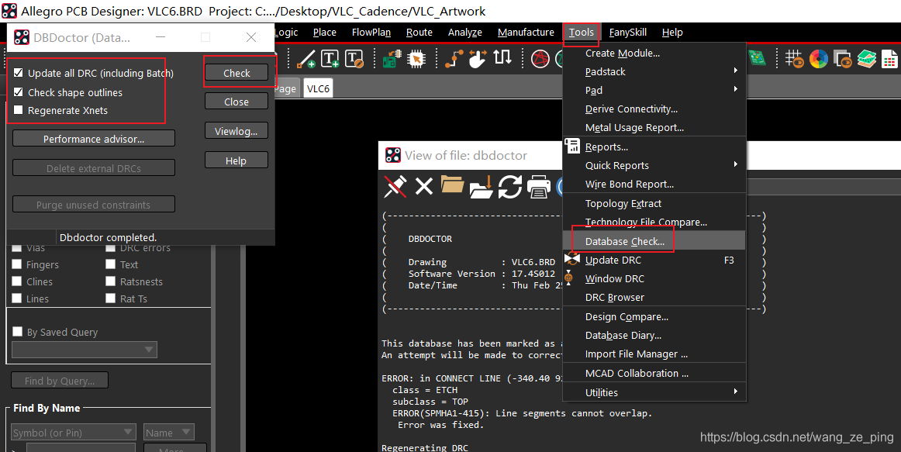Select the add text tool icon
The width and height of the screenshot is (901, 452).
[330, 59]
